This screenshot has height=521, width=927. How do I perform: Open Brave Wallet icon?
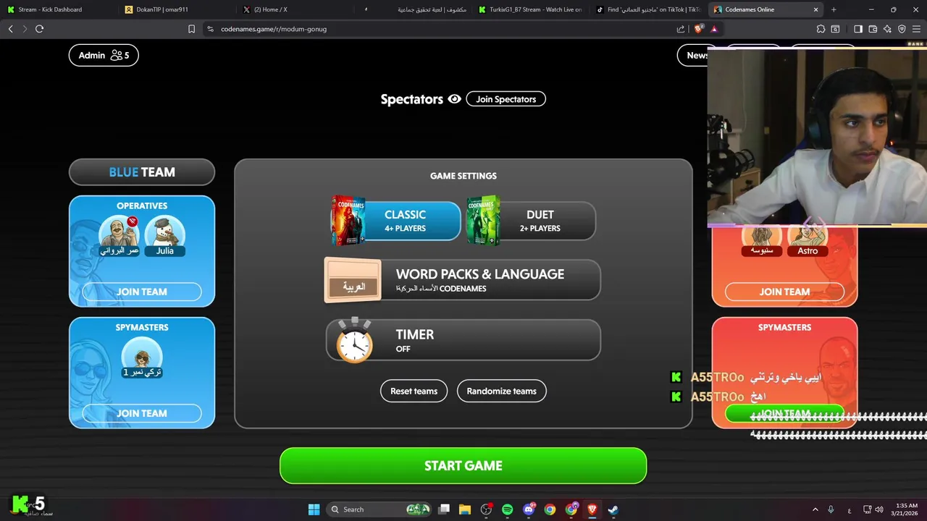873,29
